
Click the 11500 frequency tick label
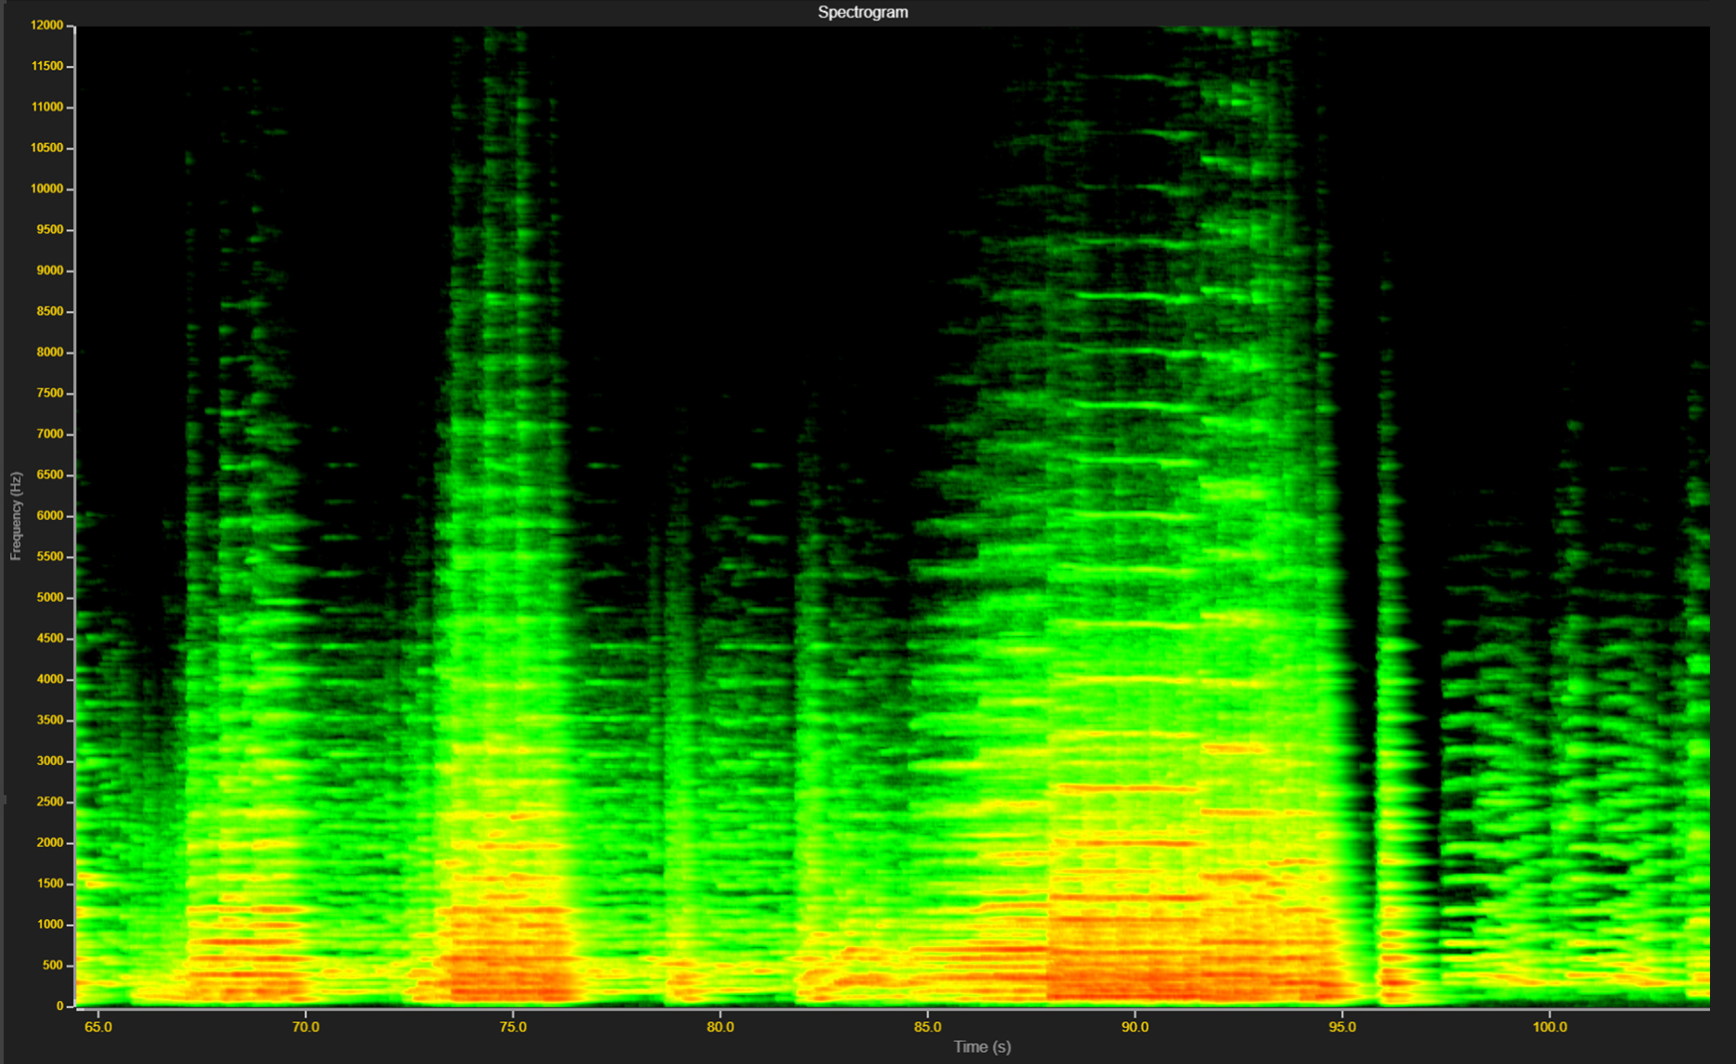point(46,66)
